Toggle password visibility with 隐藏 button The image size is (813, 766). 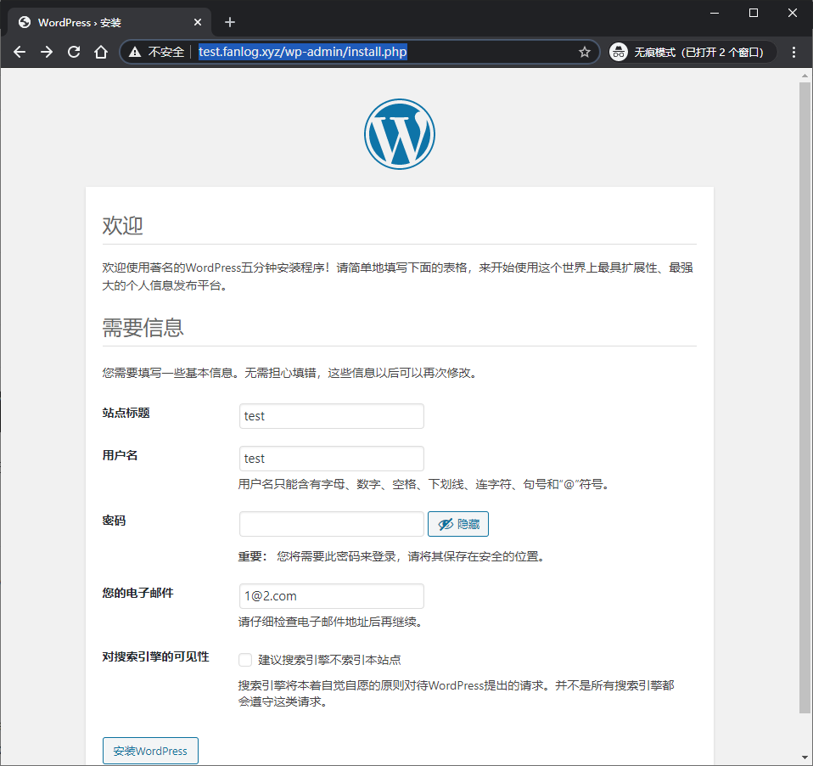(x=457, y=524)
